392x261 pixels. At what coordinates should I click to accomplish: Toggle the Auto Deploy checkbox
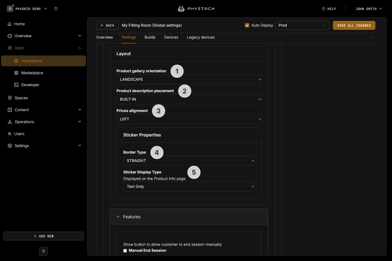coord(247,25)
